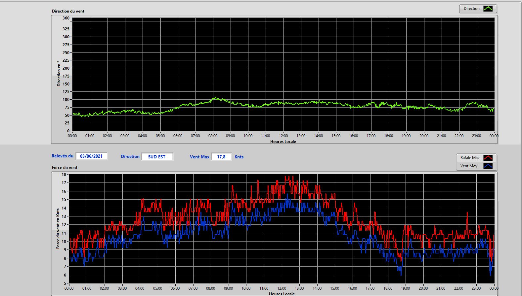Click the 08:00 tick on direction chart

coord(213,136)
